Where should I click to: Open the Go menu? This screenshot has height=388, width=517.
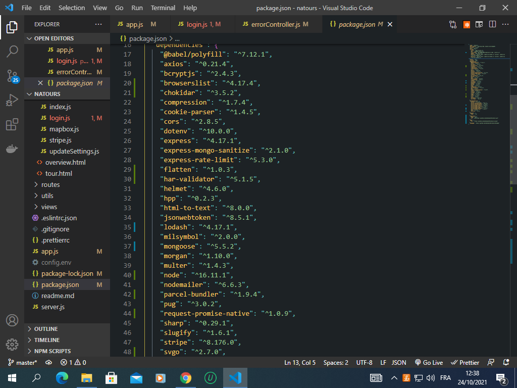tap(119, 8)
